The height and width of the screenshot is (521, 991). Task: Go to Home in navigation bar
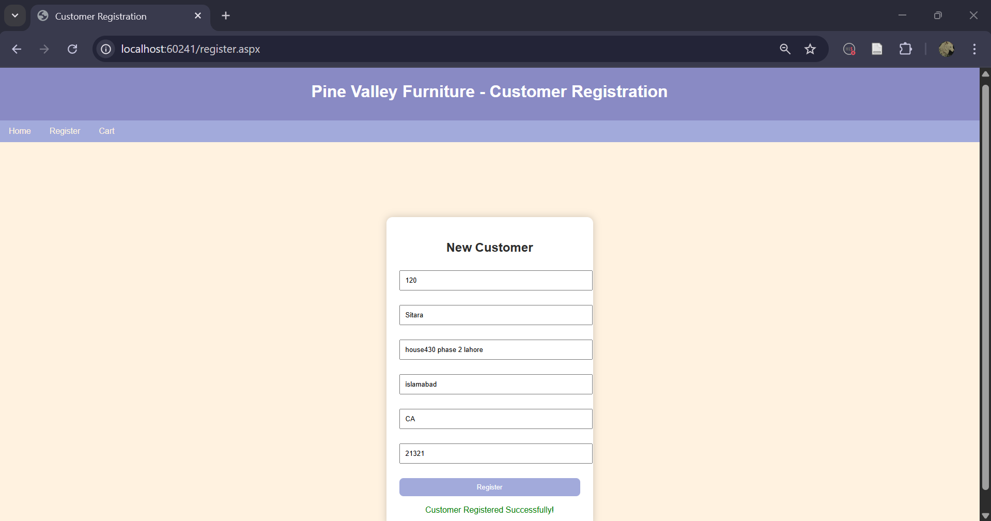20,131
